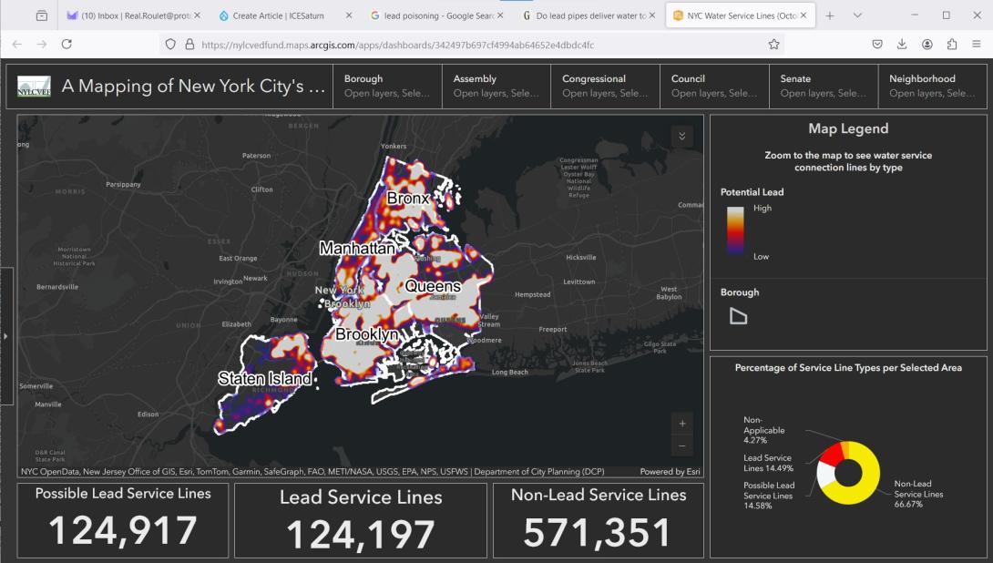Open a new browser tab

click(830, 15)
